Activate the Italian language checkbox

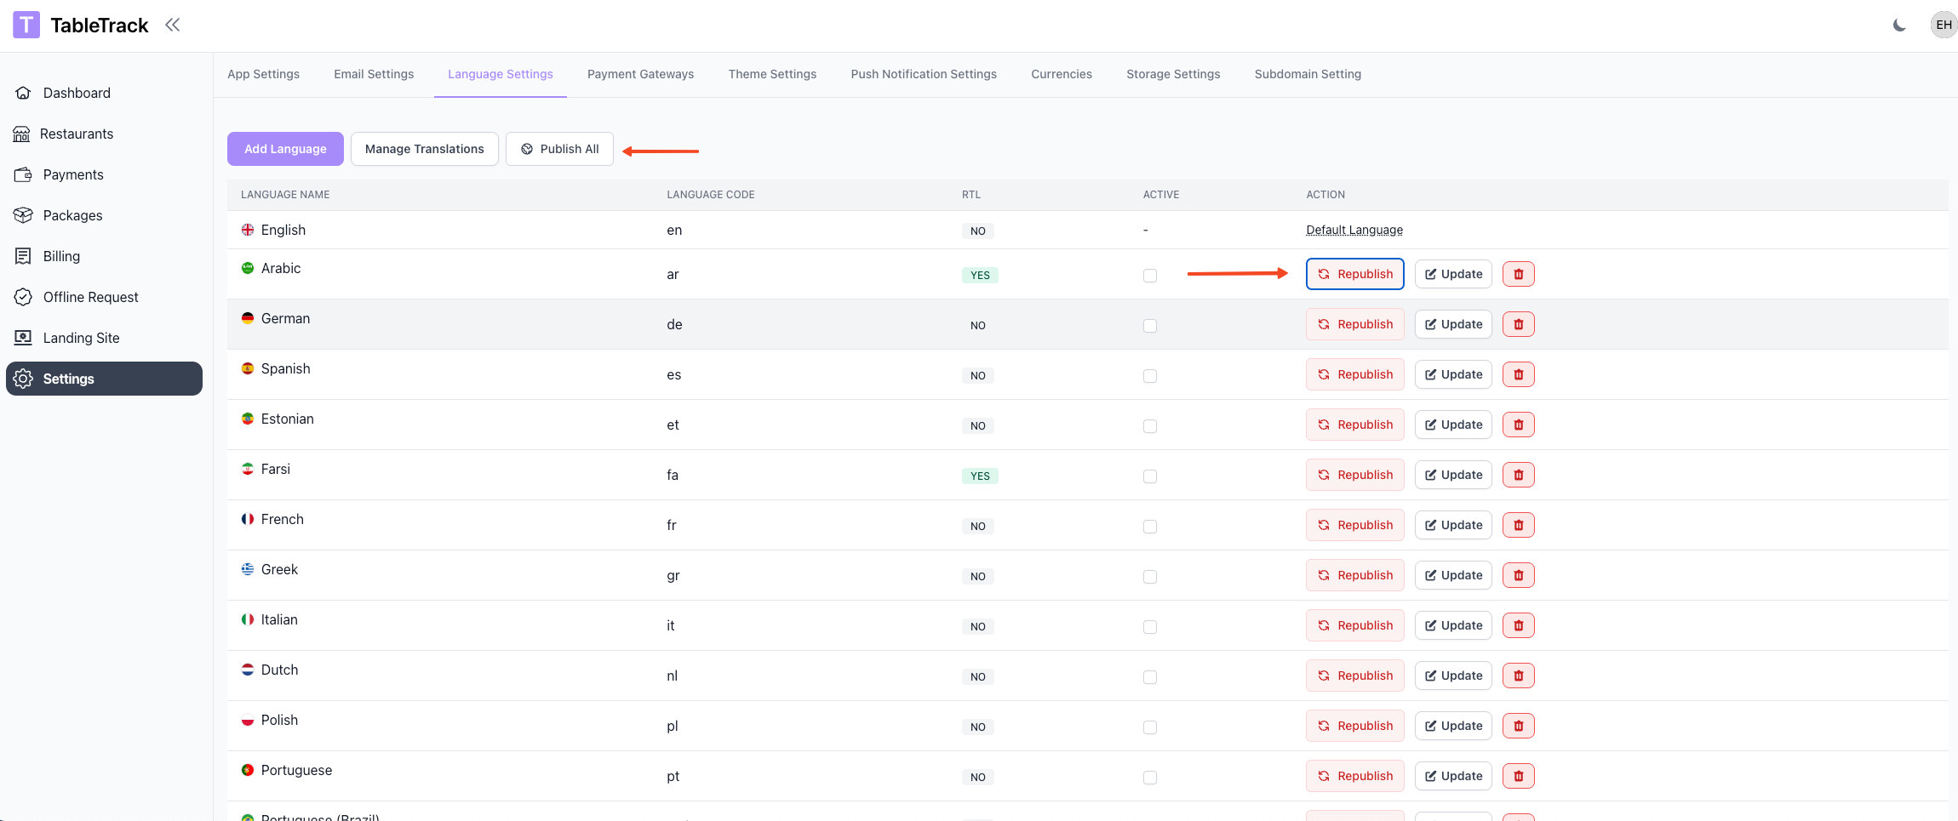(1150, 627)
